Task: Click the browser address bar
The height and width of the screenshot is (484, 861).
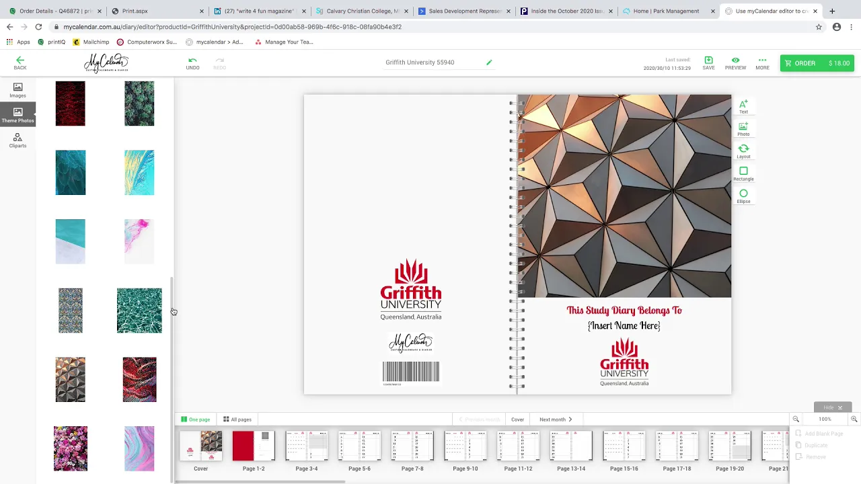Action: (x=430, y=27)
